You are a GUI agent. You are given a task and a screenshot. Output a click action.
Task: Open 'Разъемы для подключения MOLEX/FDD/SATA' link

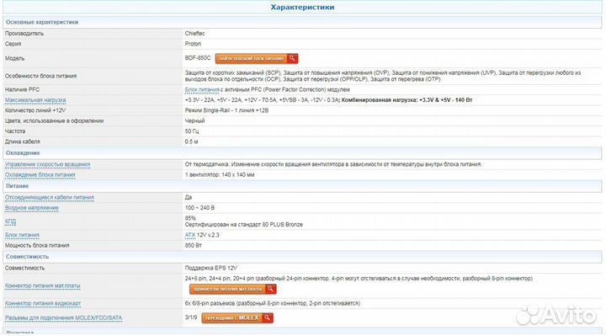(x=63, y=317)
